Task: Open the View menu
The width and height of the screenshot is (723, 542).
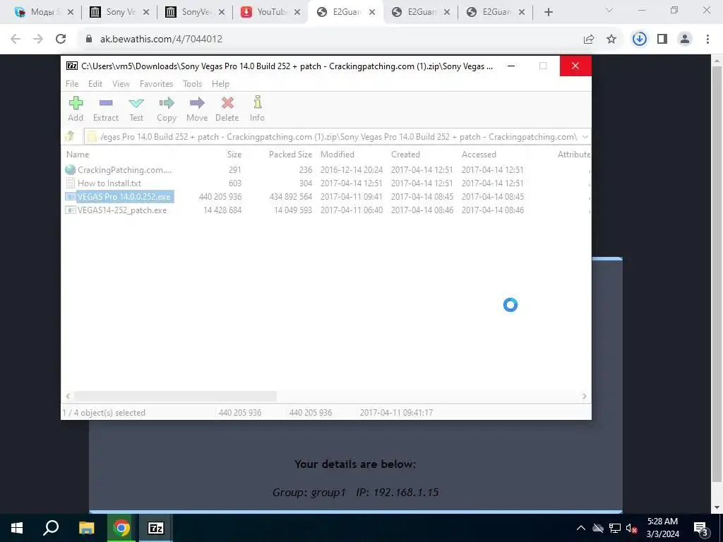Action: point(121,84)
